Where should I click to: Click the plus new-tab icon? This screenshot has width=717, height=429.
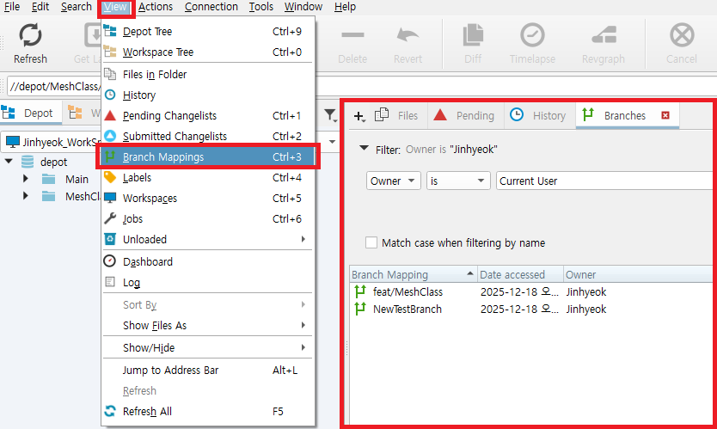pyautogui.click(x=359, y=116)
